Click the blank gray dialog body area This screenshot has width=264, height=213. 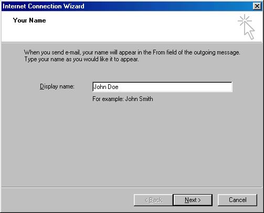coord(132,145)
